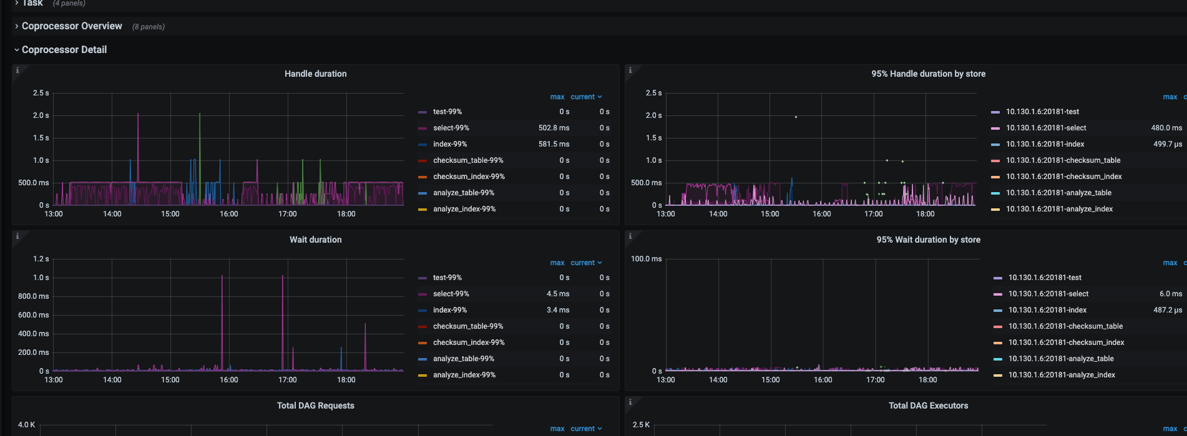Click max column header in Wait duration legend
Screen dimensions: 1187x436
pos(557,263)
